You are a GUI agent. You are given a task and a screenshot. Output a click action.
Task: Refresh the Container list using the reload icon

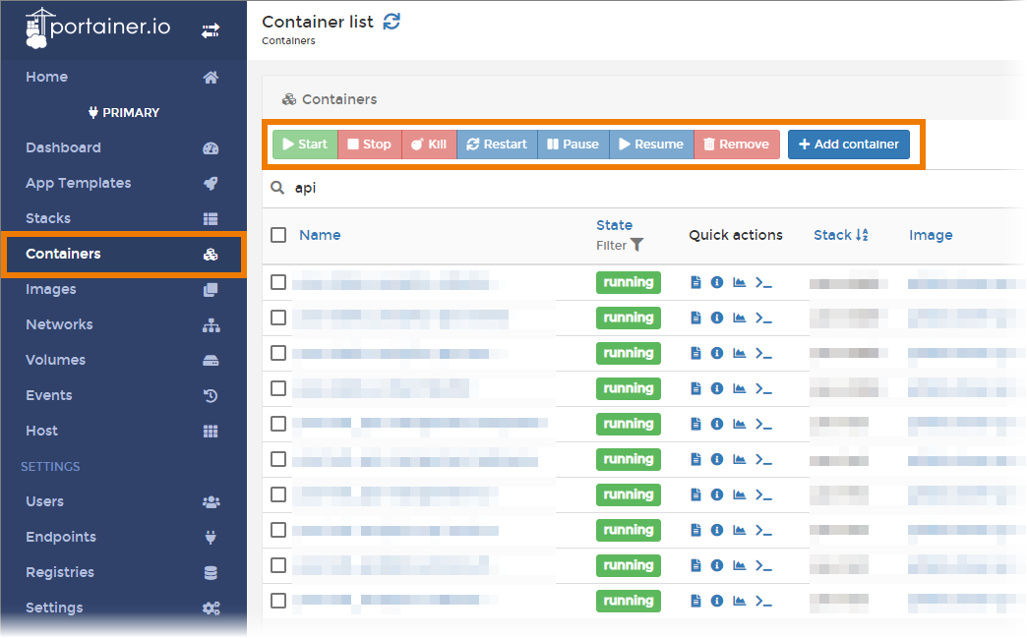point(392,22)
